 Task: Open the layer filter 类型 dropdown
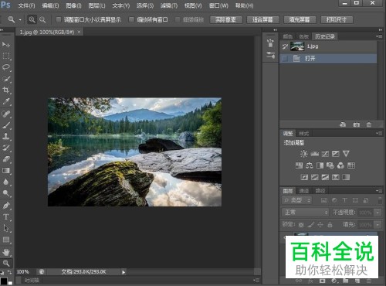tap(297, 200)
